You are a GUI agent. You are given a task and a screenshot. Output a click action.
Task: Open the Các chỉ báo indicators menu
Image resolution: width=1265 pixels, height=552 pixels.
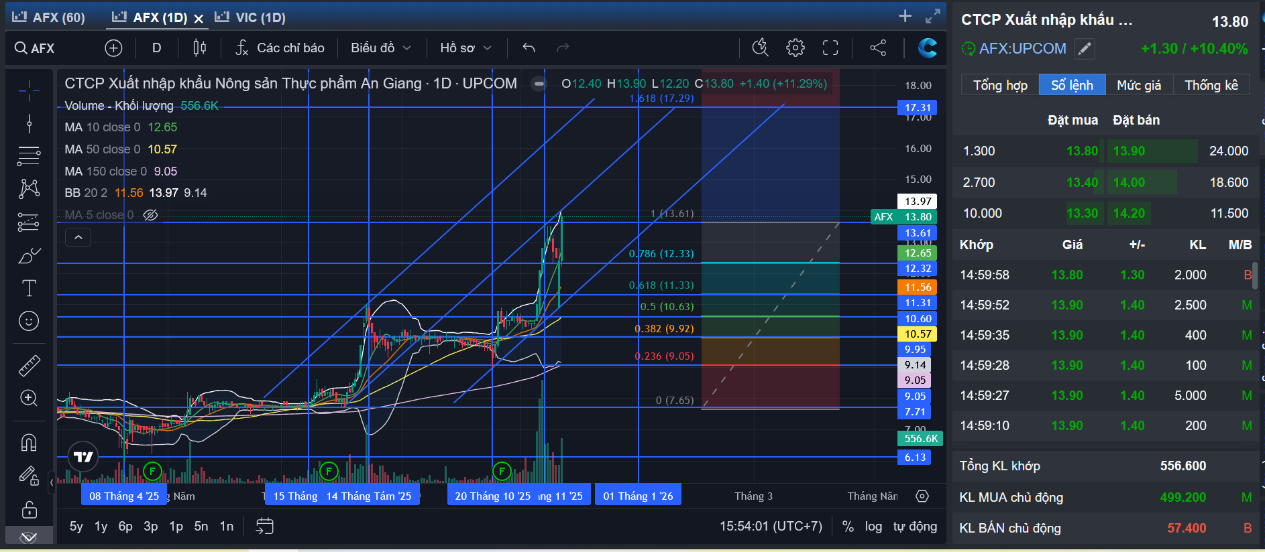point(280,48)
